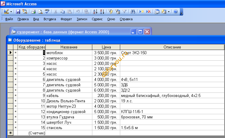Click cell мотор Нептун-23
225x138 pixels.
[x=69, y=106]
